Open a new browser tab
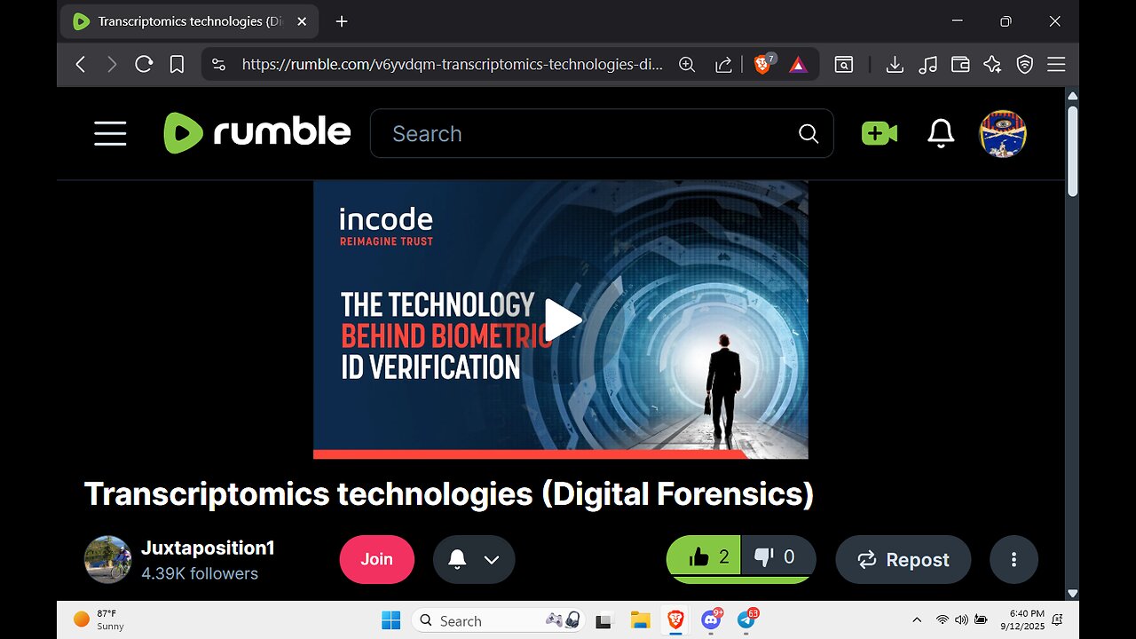This screenshot has height=639, width=1136. 342,21
